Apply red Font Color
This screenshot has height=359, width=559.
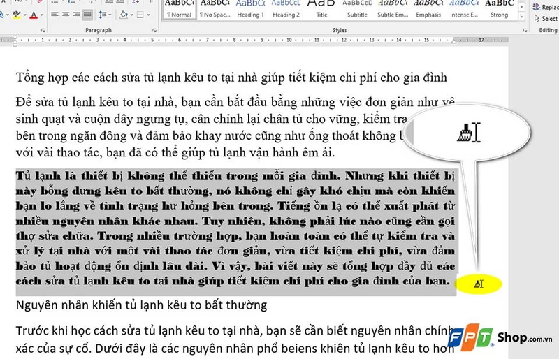[x=34, y=15]
